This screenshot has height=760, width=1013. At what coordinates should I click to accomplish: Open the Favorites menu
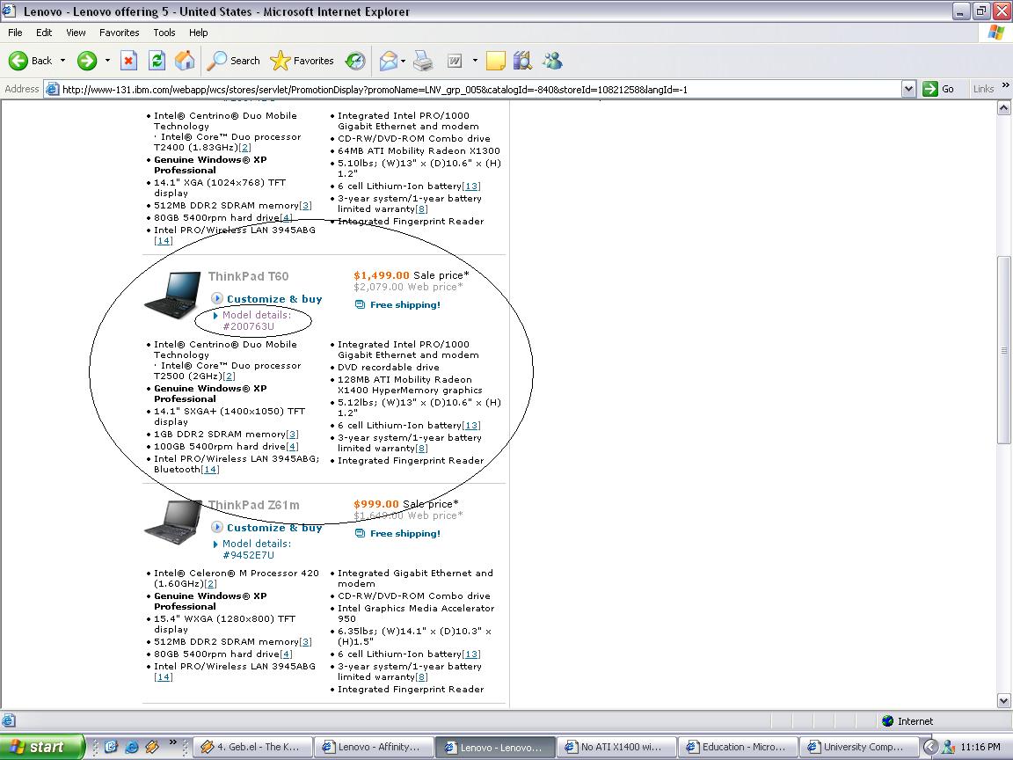click(x=119, y=33)
